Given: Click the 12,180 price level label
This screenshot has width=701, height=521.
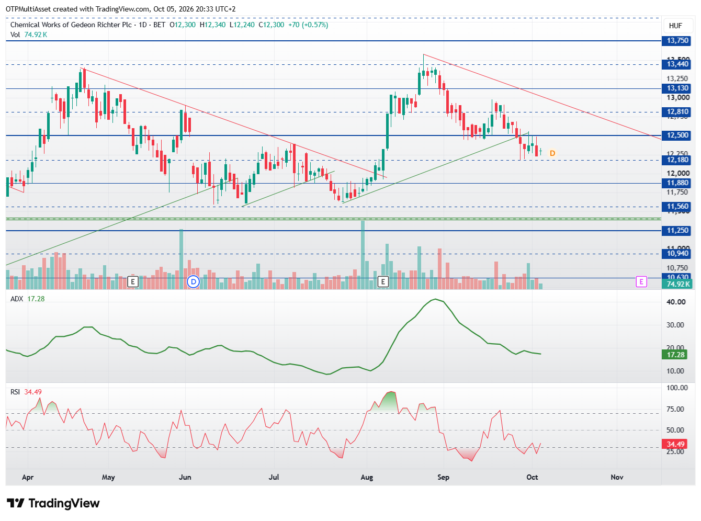Looking at the screenshot, I should (677, 160).
